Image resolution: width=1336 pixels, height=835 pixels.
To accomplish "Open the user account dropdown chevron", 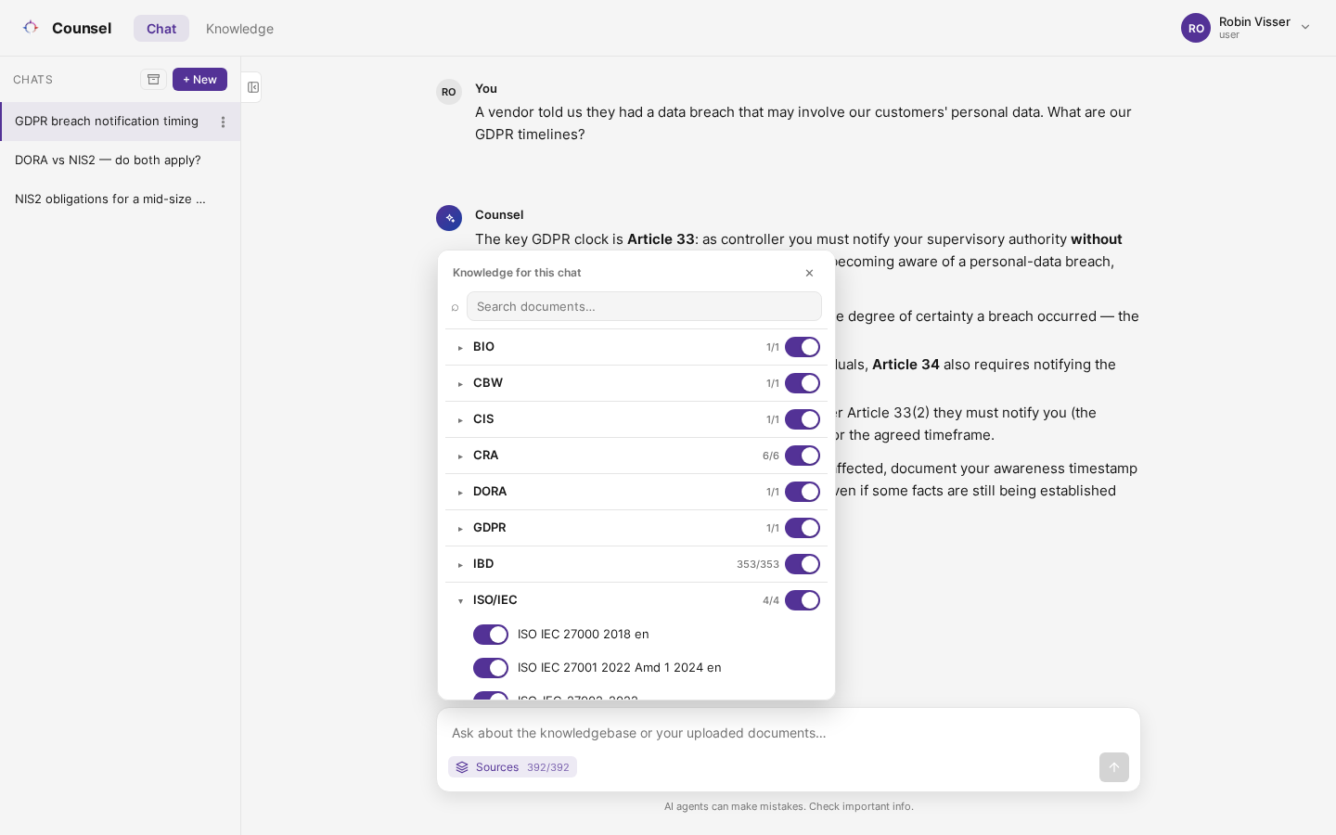I will [1305, 28].
